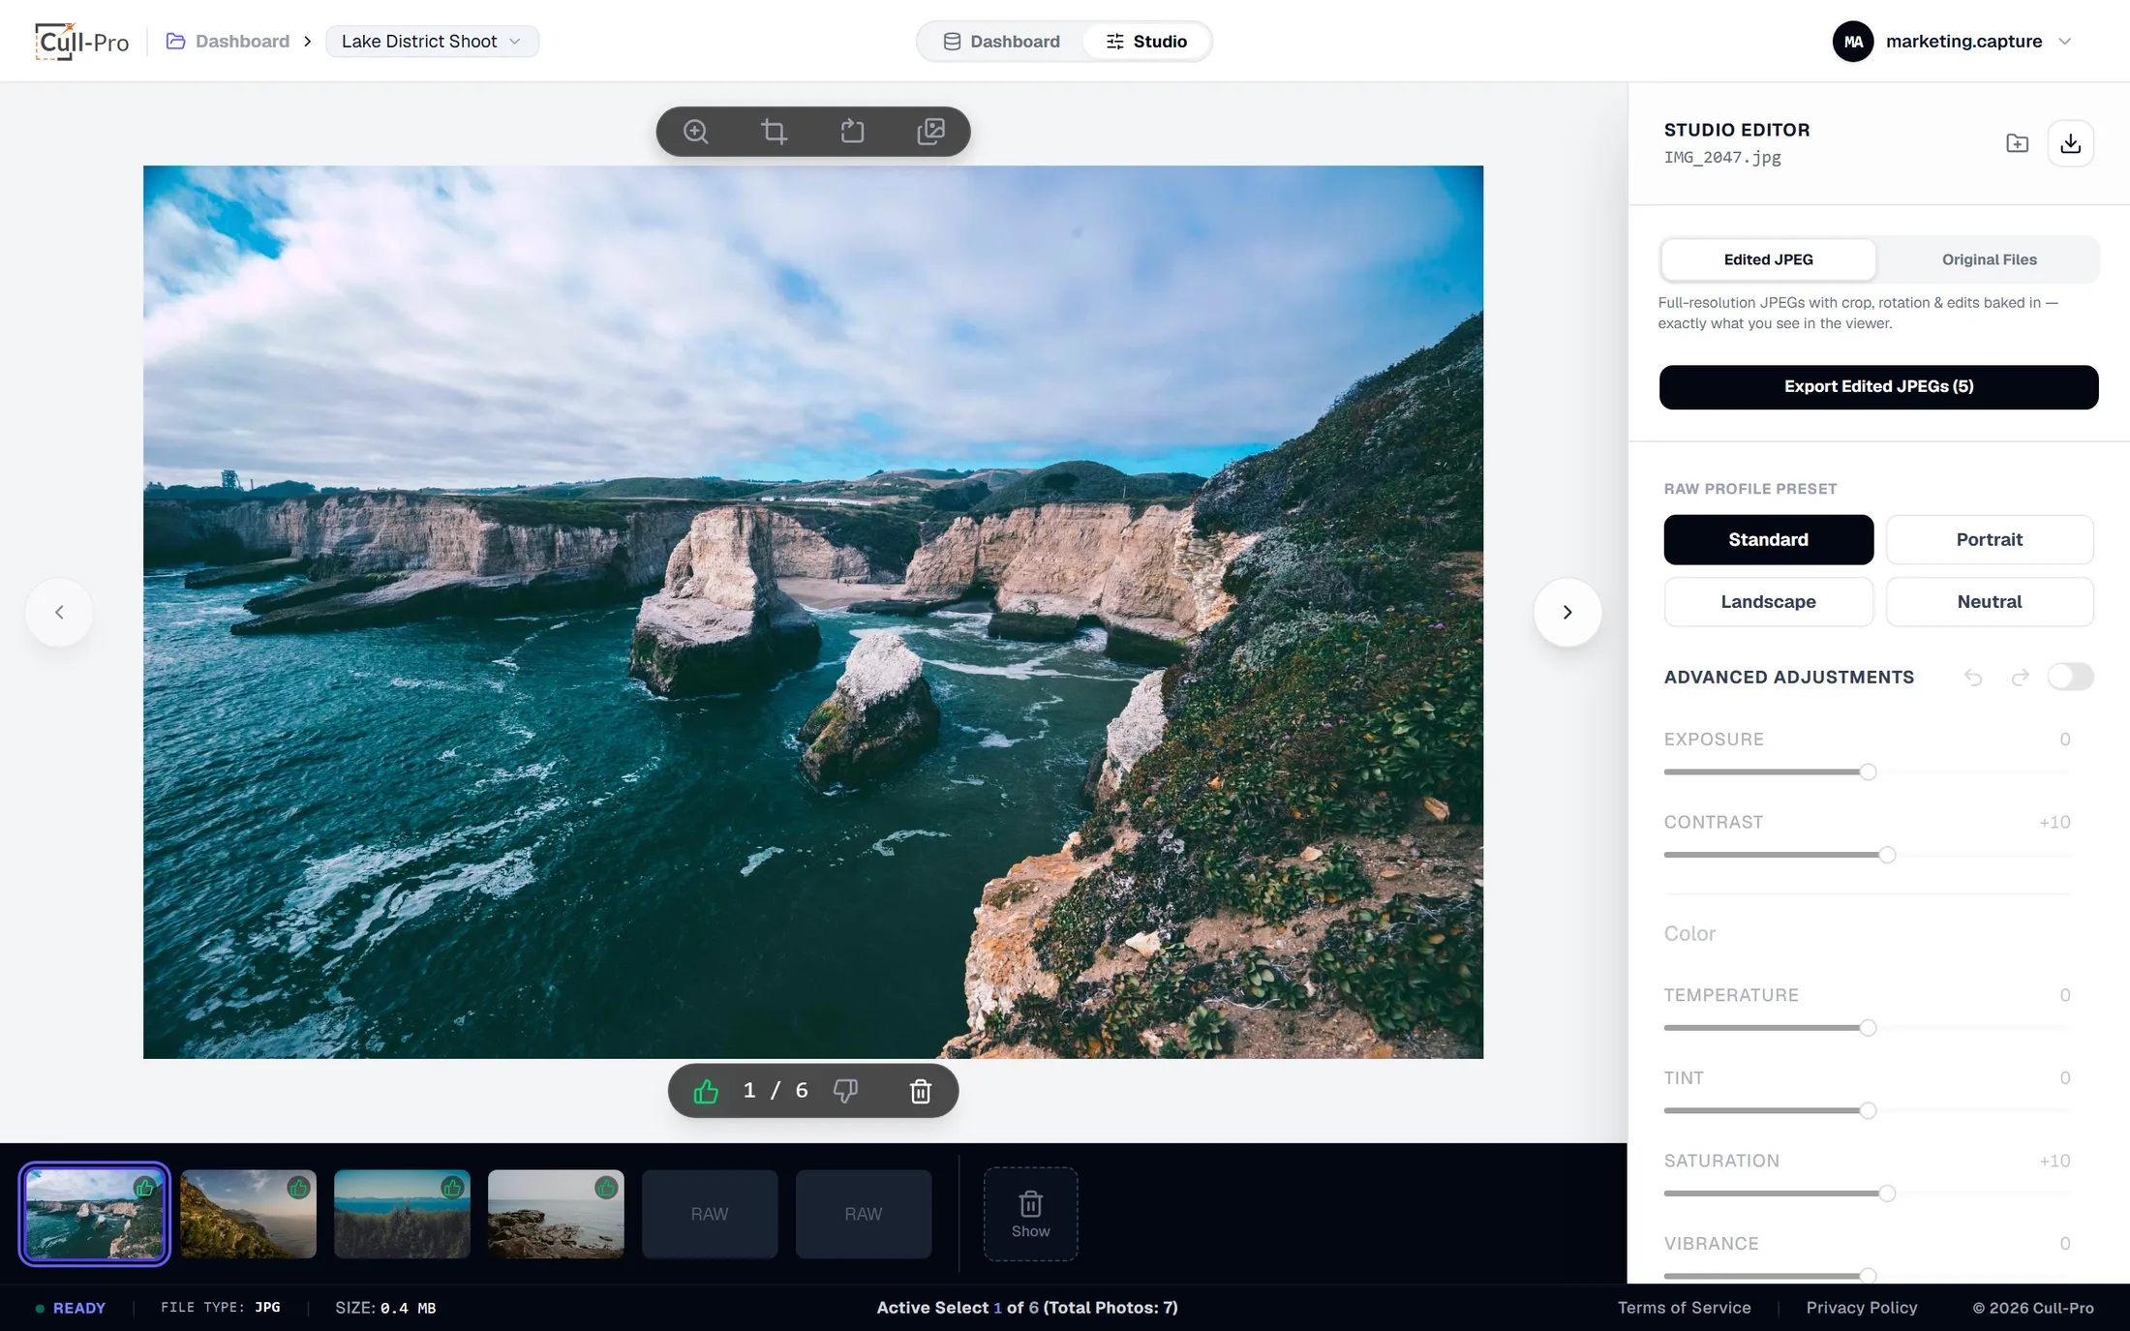Open the Dashboard breadcrumb link
The width and height of the screenshot is (2130, 1331).
pos(228,42)
